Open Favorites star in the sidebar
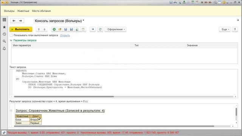The image size is (242, 136). [4, 27]
